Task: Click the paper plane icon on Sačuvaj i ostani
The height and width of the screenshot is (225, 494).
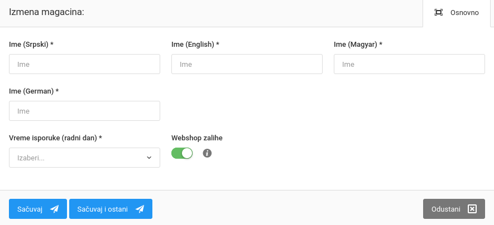Action: tap(140, 209)
